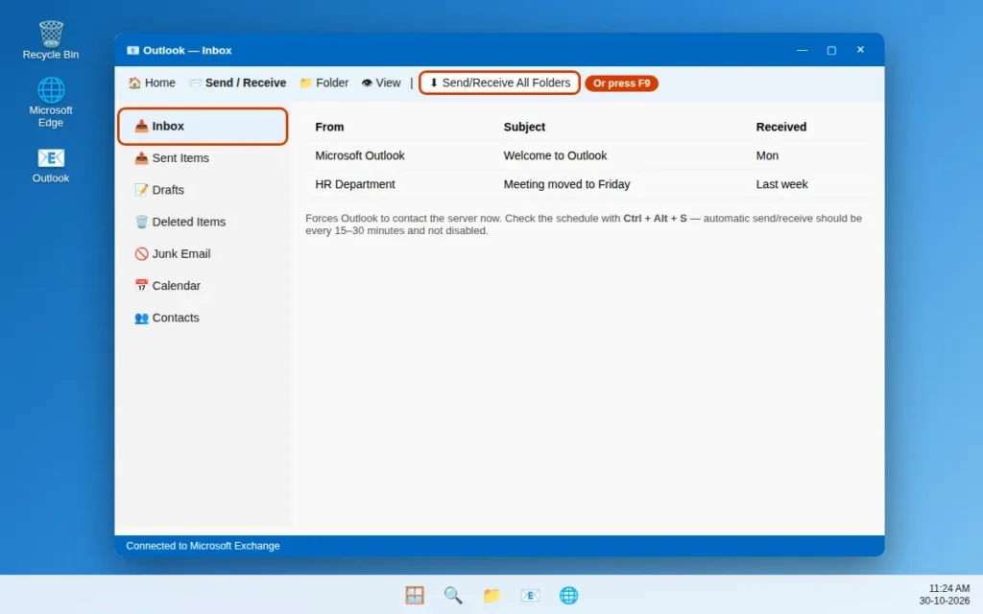Screen dimensions: 983x614
Task: Open Edge globe in the taskbar
Action: click(568, 595)
